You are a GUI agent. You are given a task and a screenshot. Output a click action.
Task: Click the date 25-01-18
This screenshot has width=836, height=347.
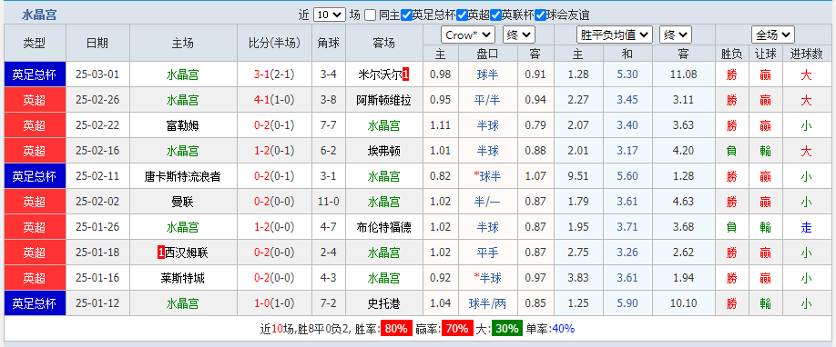click(97, 253)
